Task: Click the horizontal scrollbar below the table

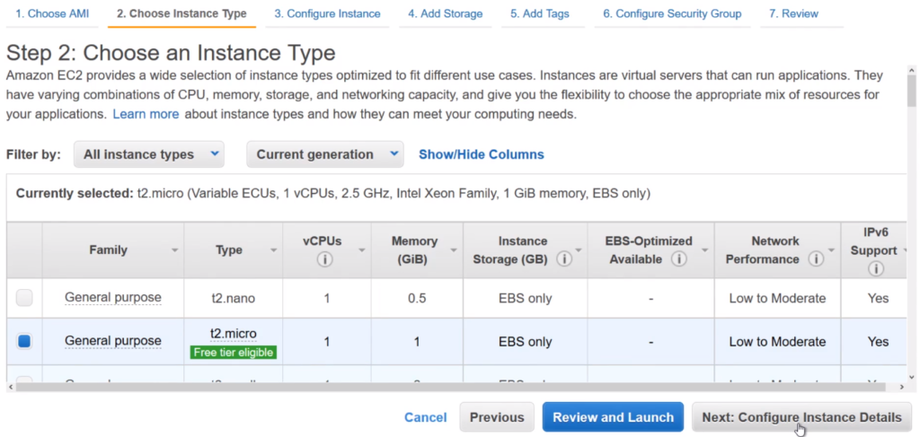Action: click(449, 387)
